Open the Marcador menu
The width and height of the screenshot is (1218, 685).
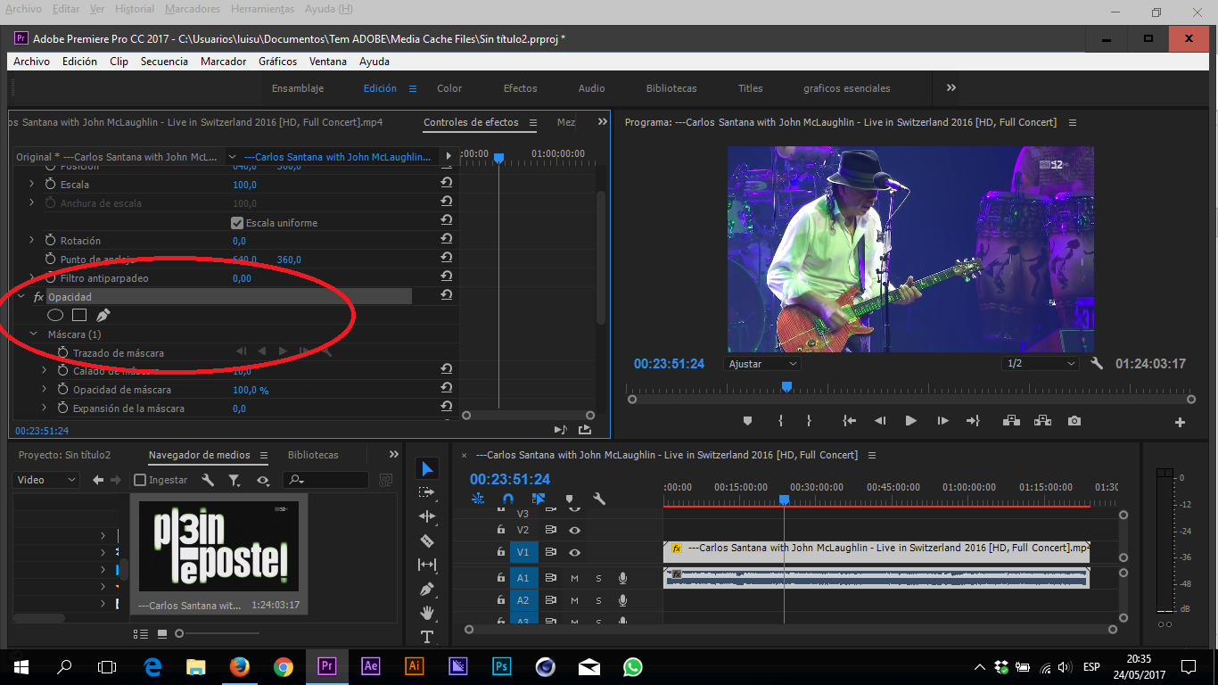(223, 62)
